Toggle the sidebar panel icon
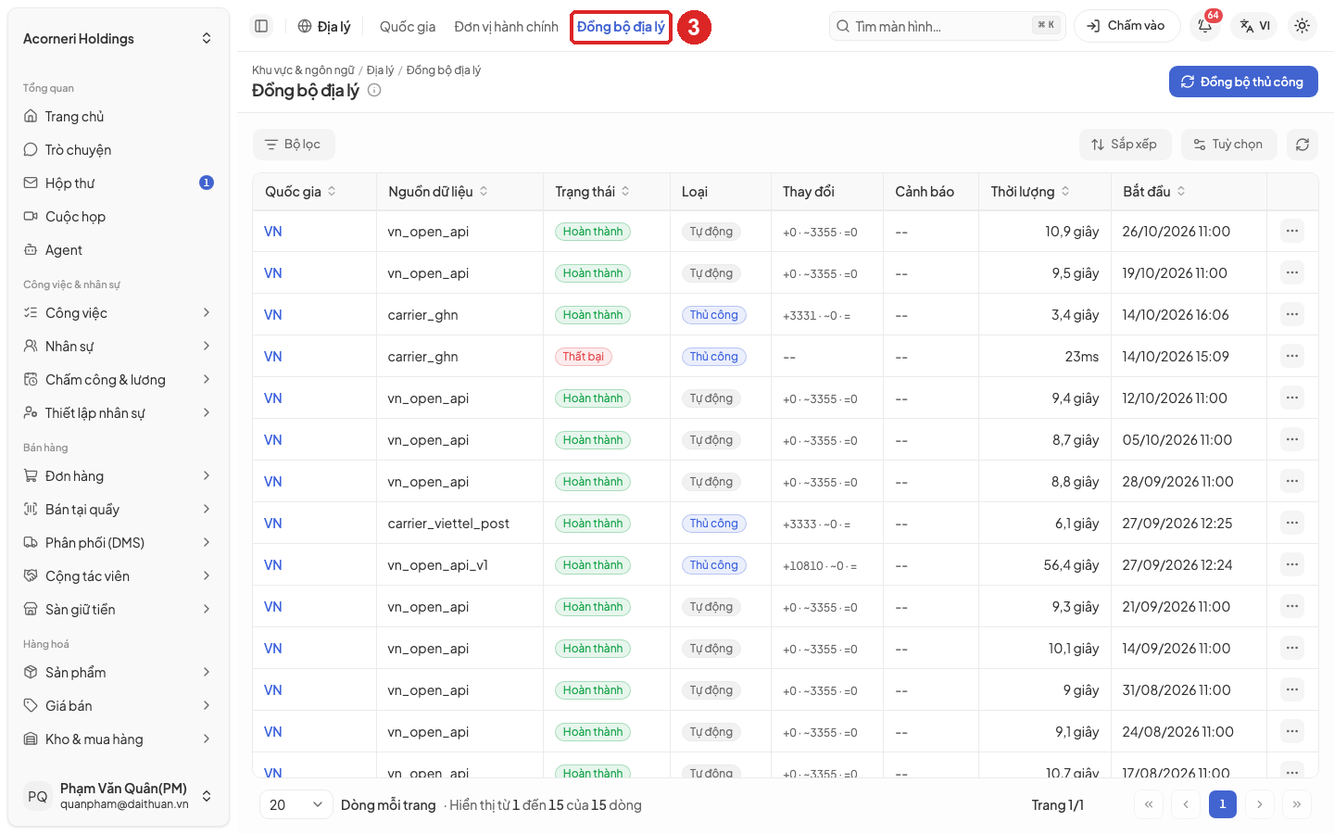 pos(261,26)
